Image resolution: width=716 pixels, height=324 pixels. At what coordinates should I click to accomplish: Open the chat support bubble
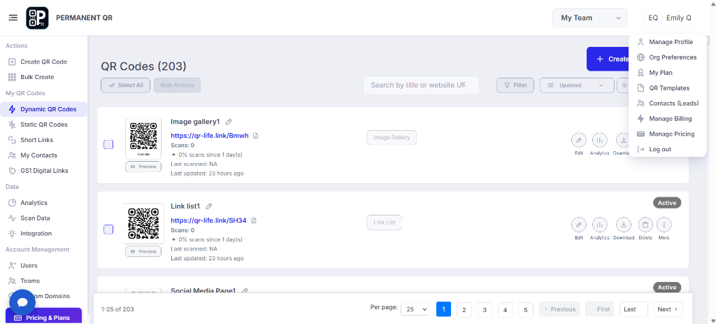(x=22, y=302)
